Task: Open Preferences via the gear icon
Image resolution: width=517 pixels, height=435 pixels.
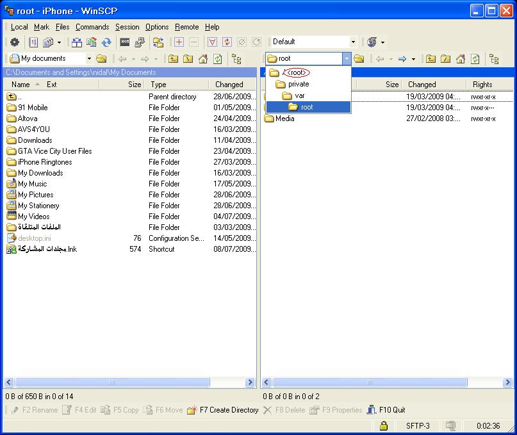Action: tap(14, 42)
